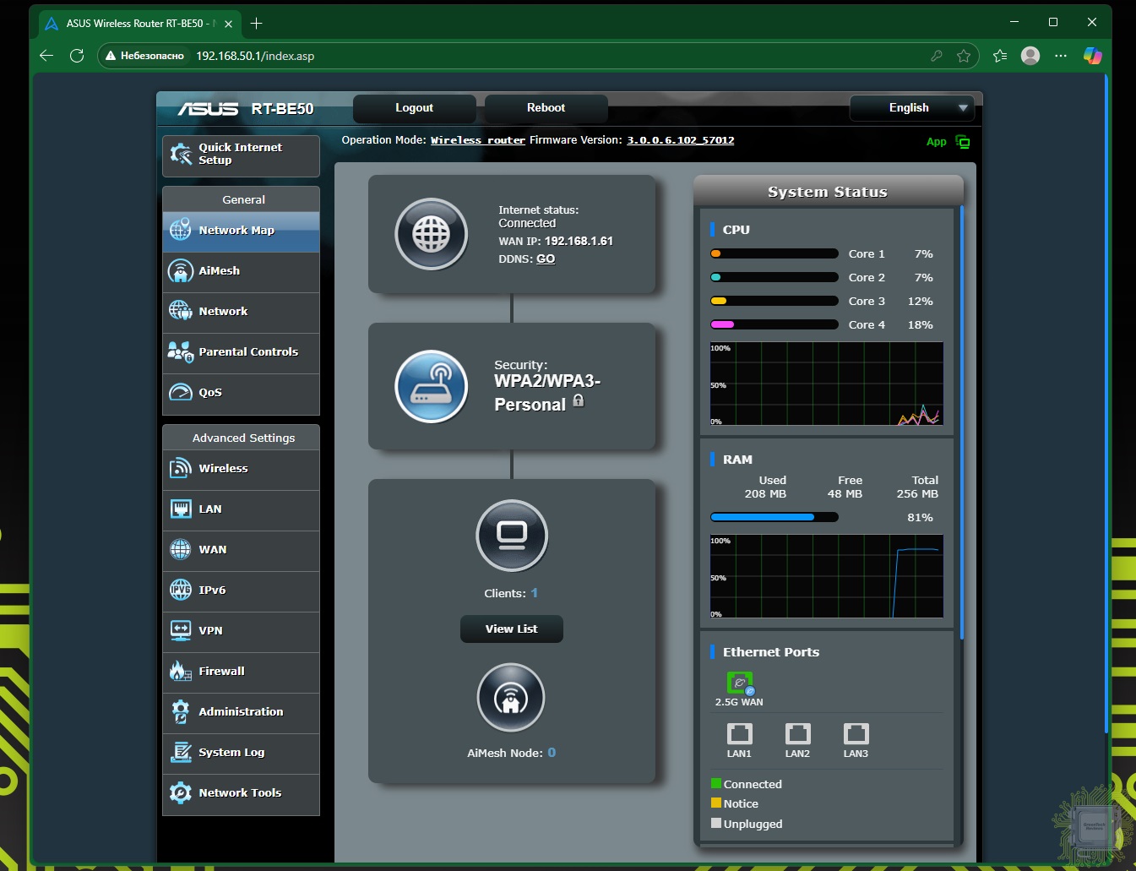This screenshot has height=871, width=1136.
Task: Click the App device icon
Action: tap(963, 142)
